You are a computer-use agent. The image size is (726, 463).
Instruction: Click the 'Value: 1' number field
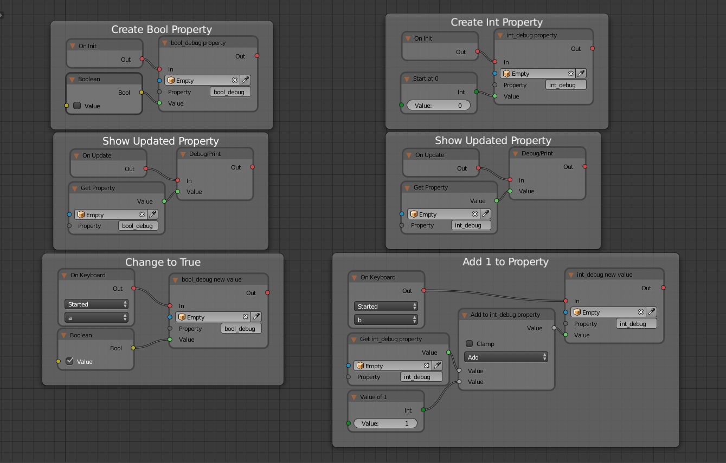point(386,423)
